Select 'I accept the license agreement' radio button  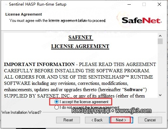(x=56, y=102)
